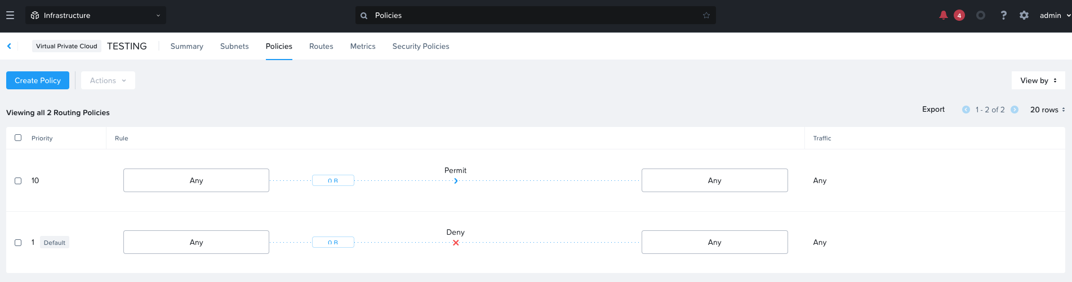
Task: Open the settings gear icon
Action: [x=1024, y=15]
